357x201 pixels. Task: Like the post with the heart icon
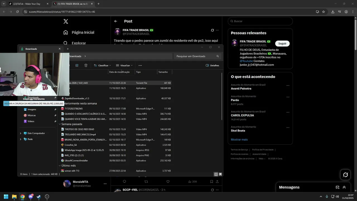[168, 181]
